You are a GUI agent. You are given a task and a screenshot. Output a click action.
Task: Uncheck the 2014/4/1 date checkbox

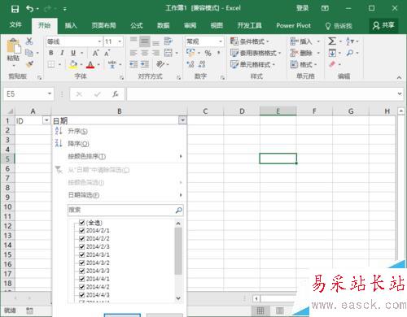[x=81, y=279]
